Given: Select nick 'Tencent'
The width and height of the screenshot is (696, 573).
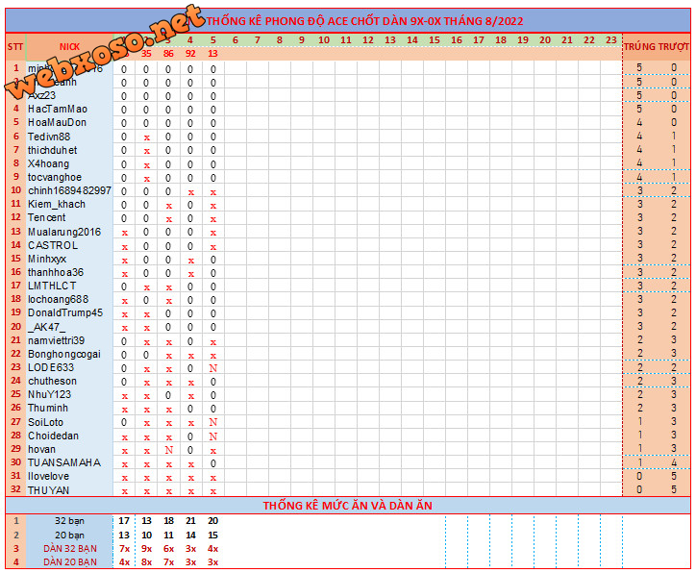Looking at the screenshot, I should tap(46, 217).
